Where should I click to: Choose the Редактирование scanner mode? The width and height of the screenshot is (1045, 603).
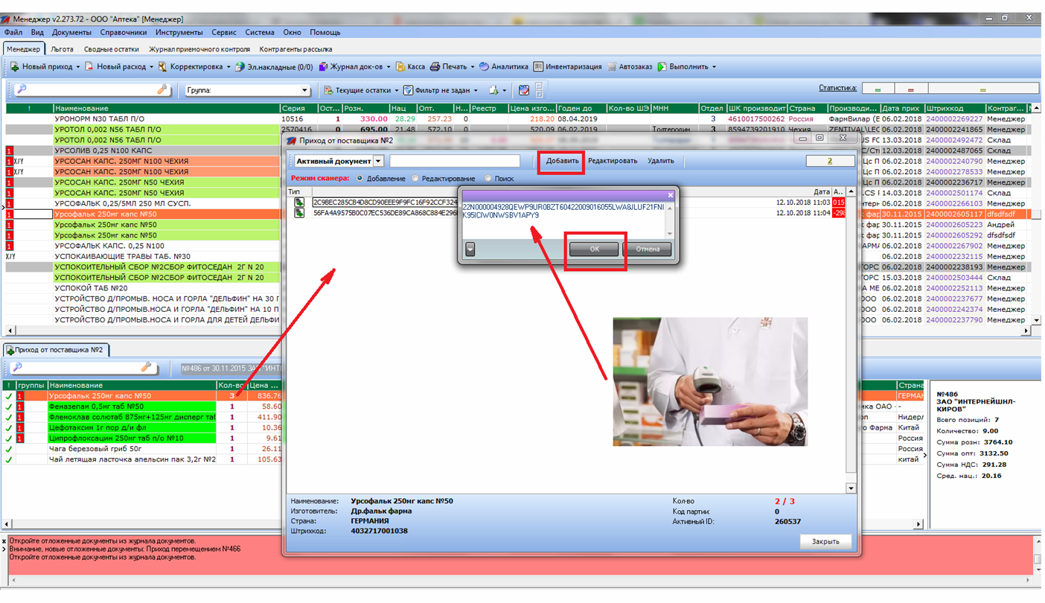pos(415,179)
